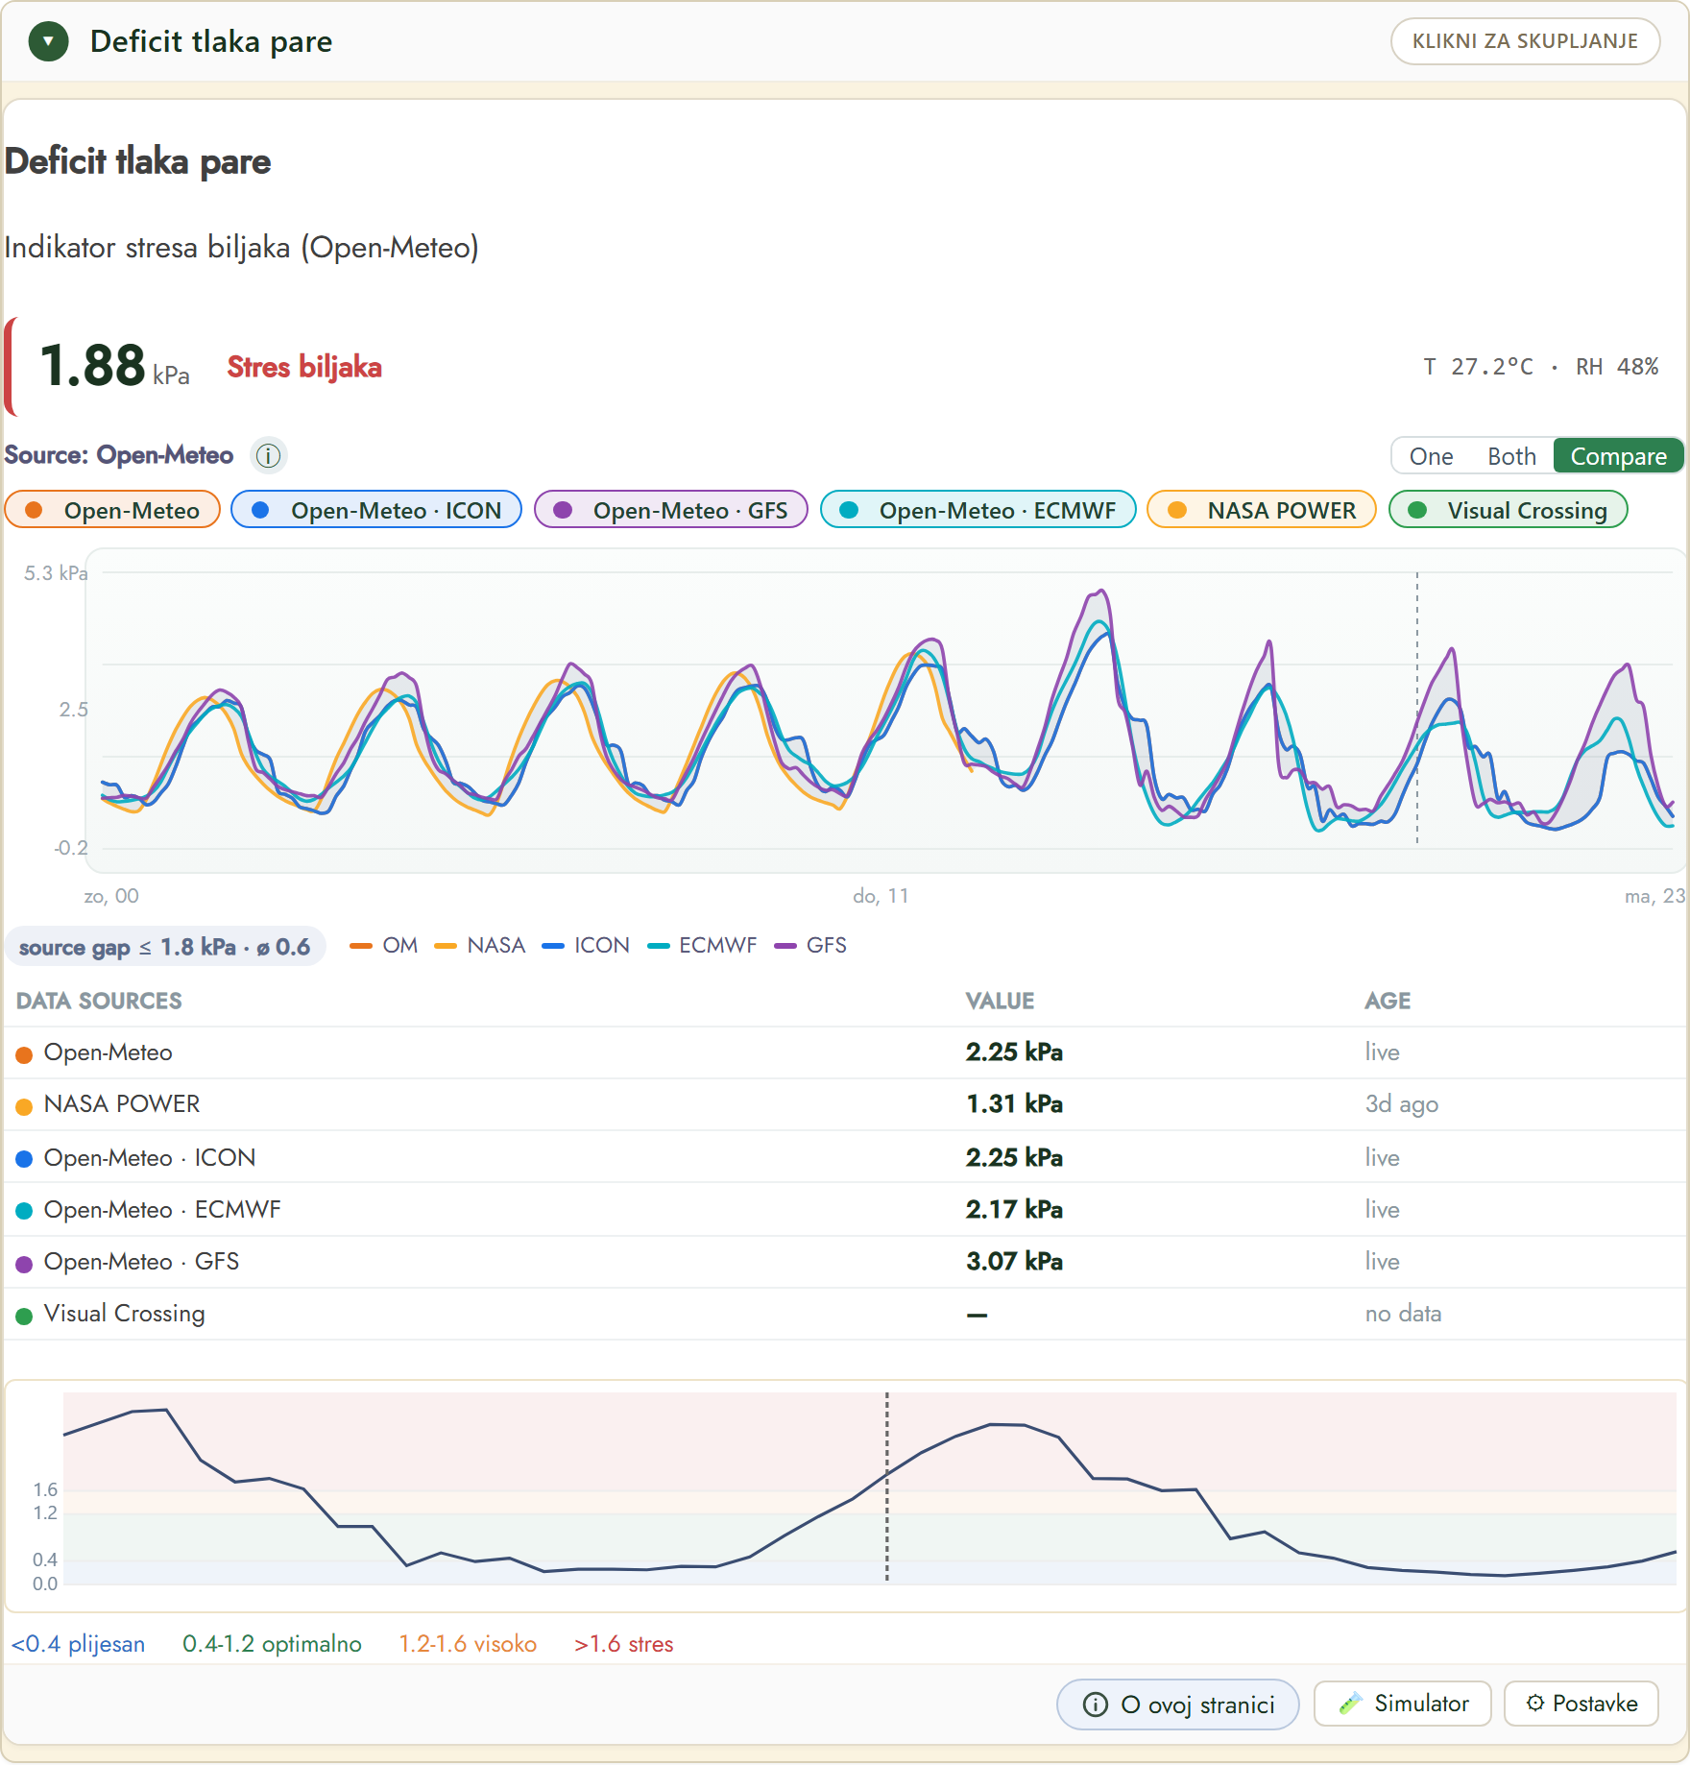Select the Visual Crossing data row
Screen dimensions: 1690x1765
point(845,1314)
